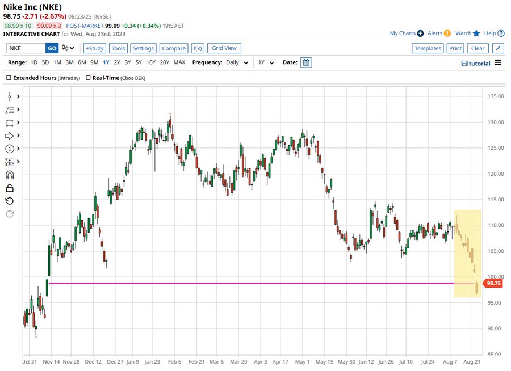
Task: Click the Clear button
Action: 478,48
